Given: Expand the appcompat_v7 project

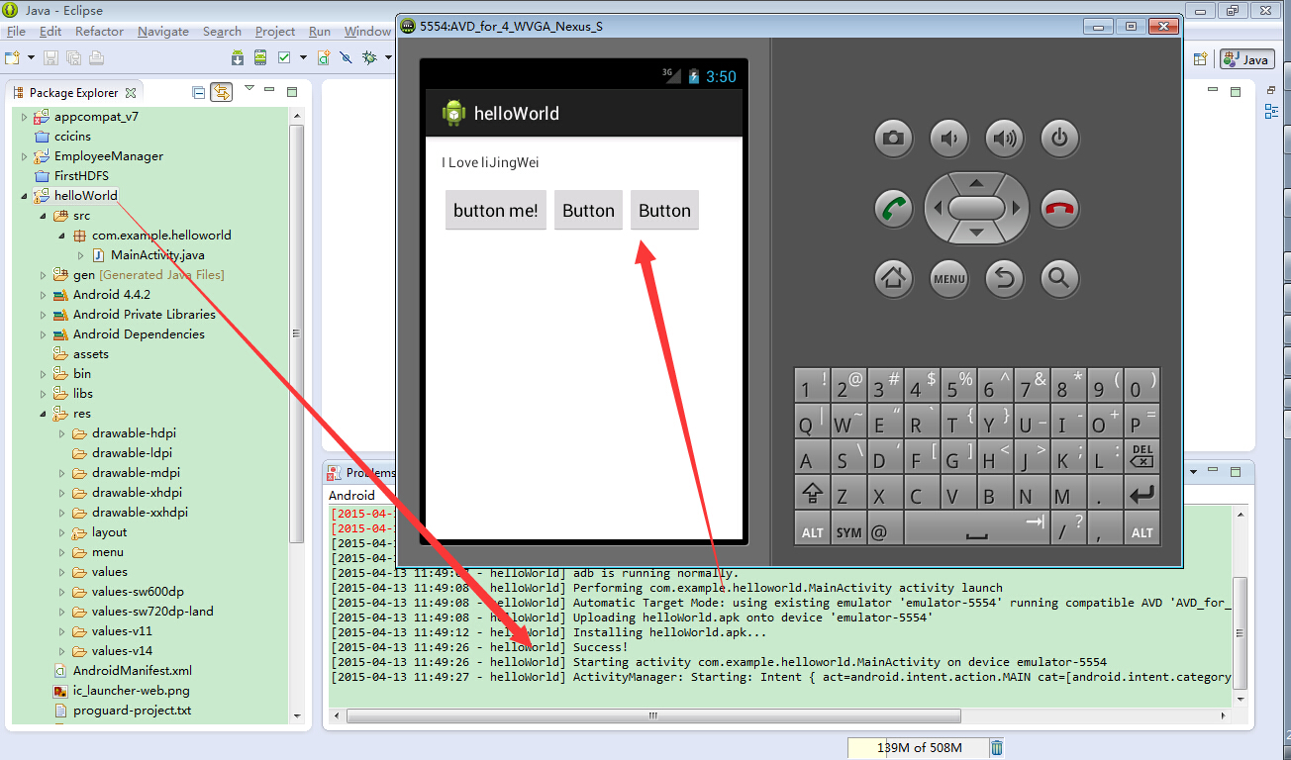Looking at the screenshot, I should pyautogui.click(x=24, y=116).
